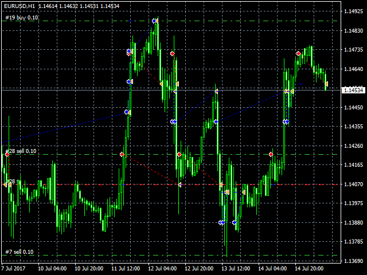The image size is (367, 275).
Task: Click the "12 Jul 04:00" time axis label
Action: coord(162,268)
